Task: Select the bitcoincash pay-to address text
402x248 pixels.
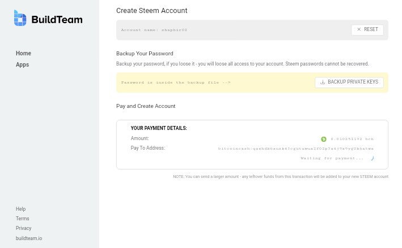Action: (x=296, y=149)
